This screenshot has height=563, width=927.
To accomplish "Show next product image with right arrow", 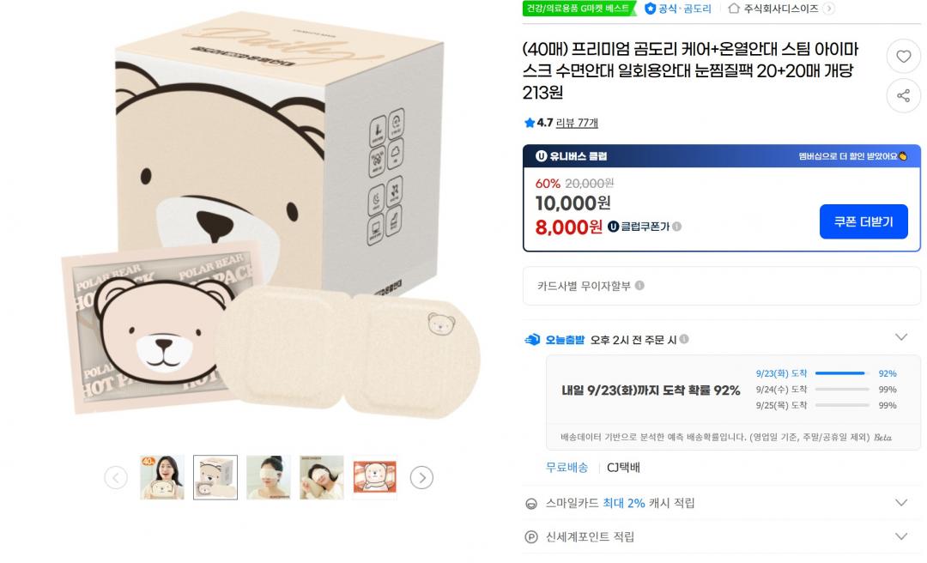I will pos(421,477).
